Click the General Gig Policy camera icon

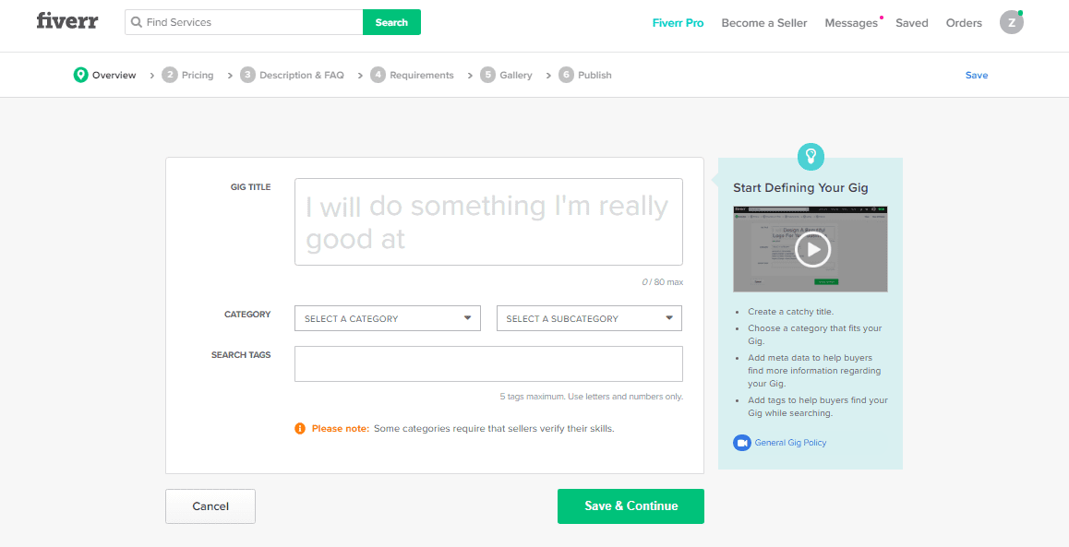click(x=741, y=443)
